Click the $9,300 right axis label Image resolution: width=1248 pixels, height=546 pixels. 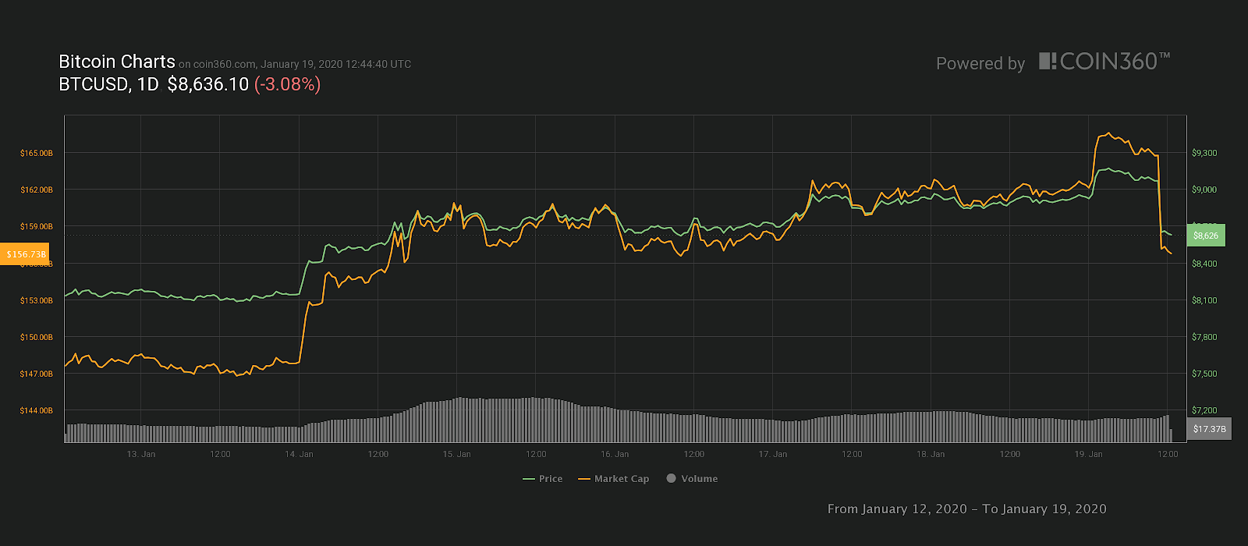click(1204, 154)
